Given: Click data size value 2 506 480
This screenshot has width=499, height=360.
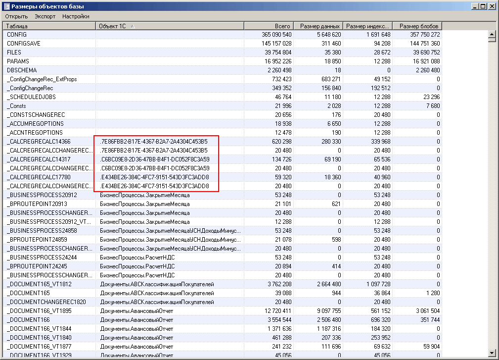Looking at the screenshot, I should point(329,320).
